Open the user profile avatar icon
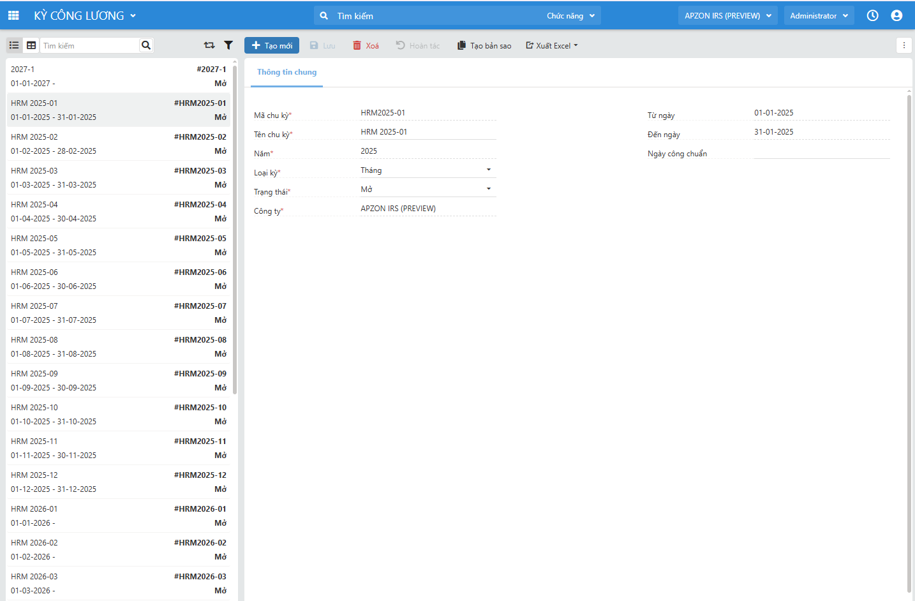 [x=896, y=15]
